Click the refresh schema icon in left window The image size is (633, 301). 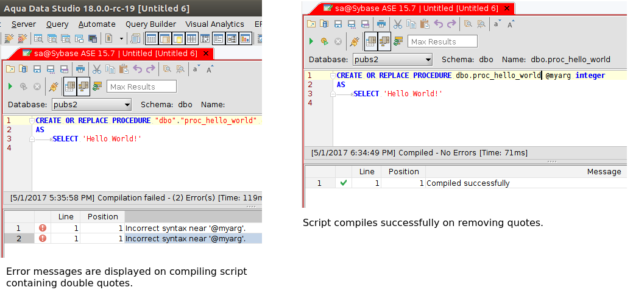pos(97,87)
